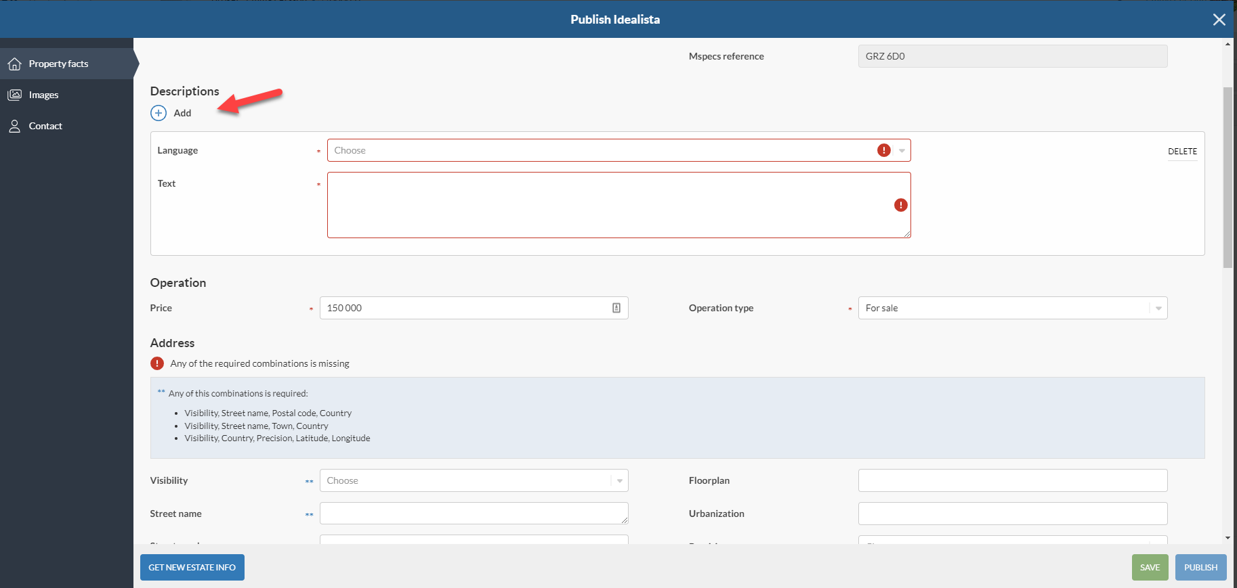Screen dimensions: 1237x588
Task: Click the vertical scrollbar thumb
Action: 1228,177
